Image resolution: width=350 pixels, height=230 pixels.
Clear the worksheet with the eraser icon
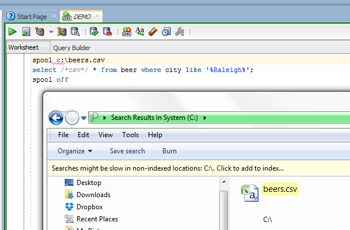click(153, 32)
